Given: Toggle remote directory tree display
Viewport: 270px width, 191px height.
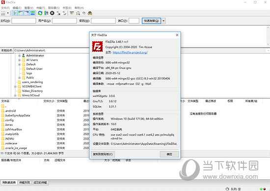Looking at the screenshot, I should (x=27, y=13).
